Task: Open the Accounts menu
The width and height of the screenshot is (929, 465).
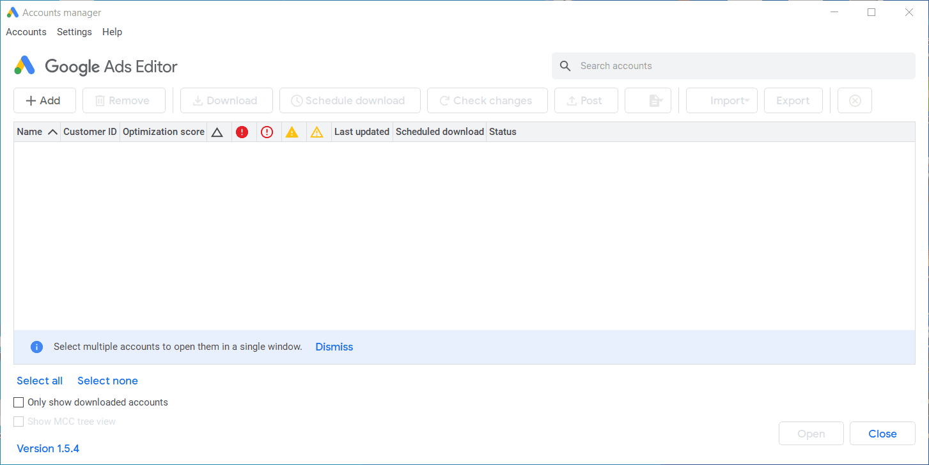Action: 26,32
